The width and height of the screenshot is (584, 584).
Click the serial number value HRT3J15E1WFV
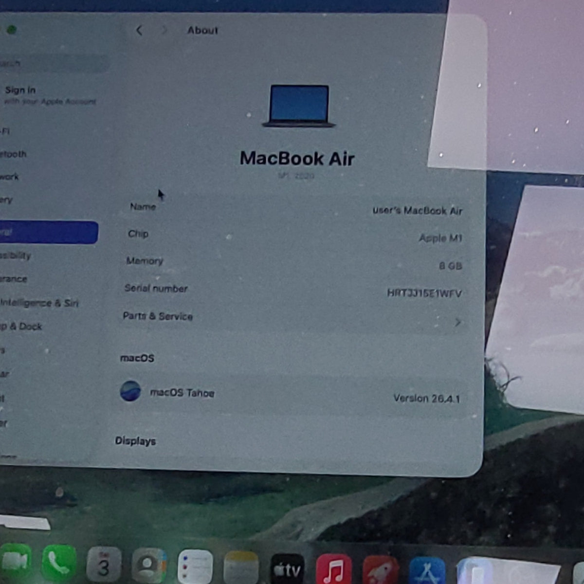tap(424, 293)
